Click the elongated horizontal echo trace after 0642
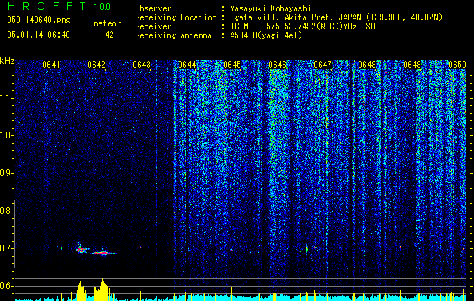The height and width of the screenshot is (301, 474). [x=104, y=253]
